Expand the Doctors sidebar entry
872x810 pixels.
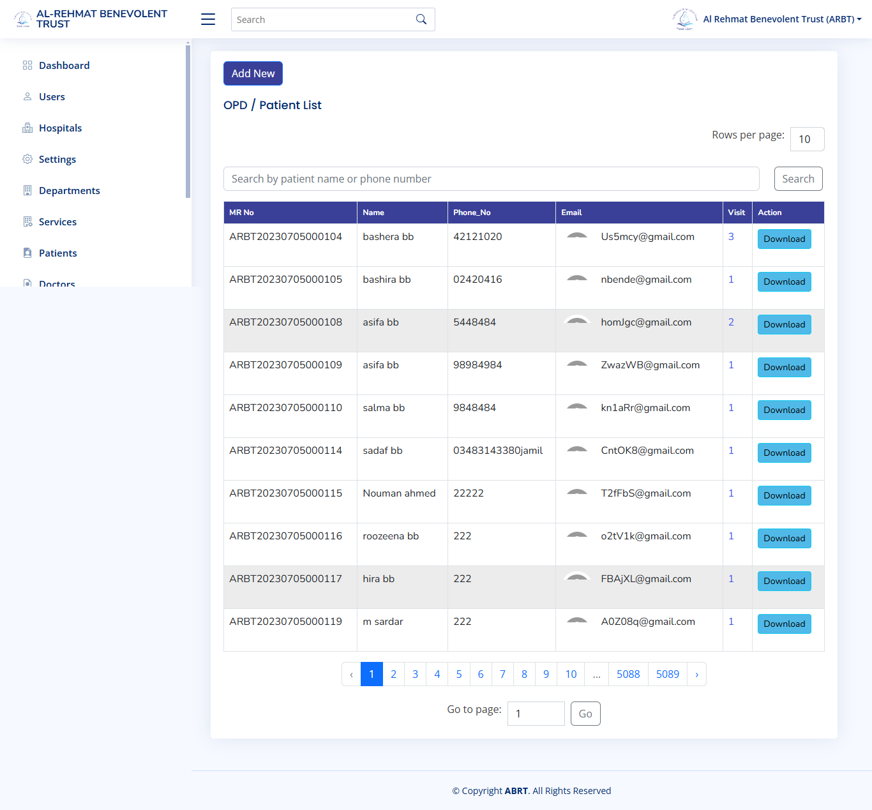pos(57,283)
